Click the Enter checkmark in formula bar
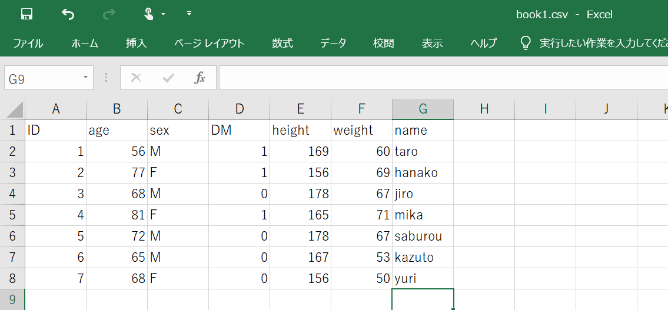 click(x=168, y=78)
